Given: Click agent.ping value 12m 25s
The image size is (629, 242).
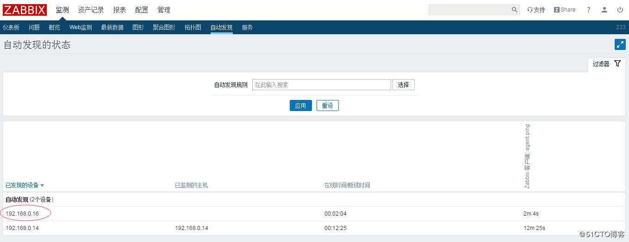Looking at the screenshot, I should 534,228.
